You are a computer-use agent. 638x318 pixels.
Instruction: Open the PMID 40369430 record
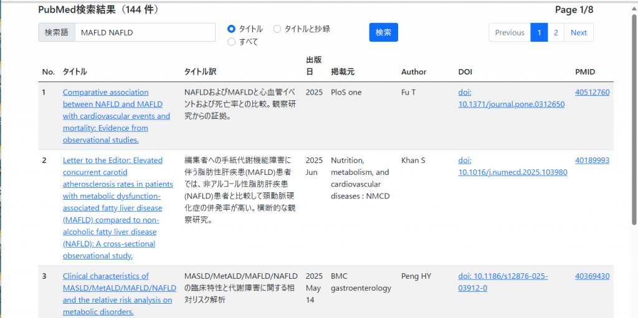click(592, 276)
